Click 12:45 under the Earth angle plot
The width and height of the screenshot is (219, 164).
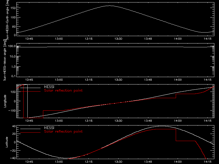[29, 39]
